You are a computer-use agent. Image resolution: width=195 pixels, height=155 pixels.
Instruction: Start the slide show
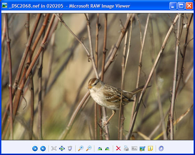pos(70,148)
